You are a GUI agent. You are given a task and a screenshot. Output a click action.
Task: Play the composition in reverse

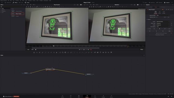click(x=82, y=50)
